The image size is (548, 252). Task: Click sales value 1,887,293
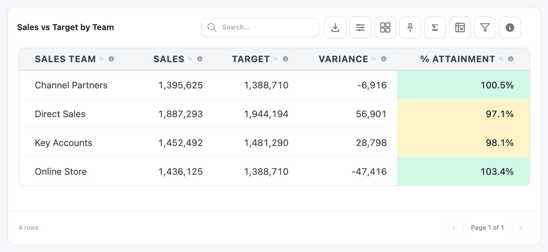180,114
